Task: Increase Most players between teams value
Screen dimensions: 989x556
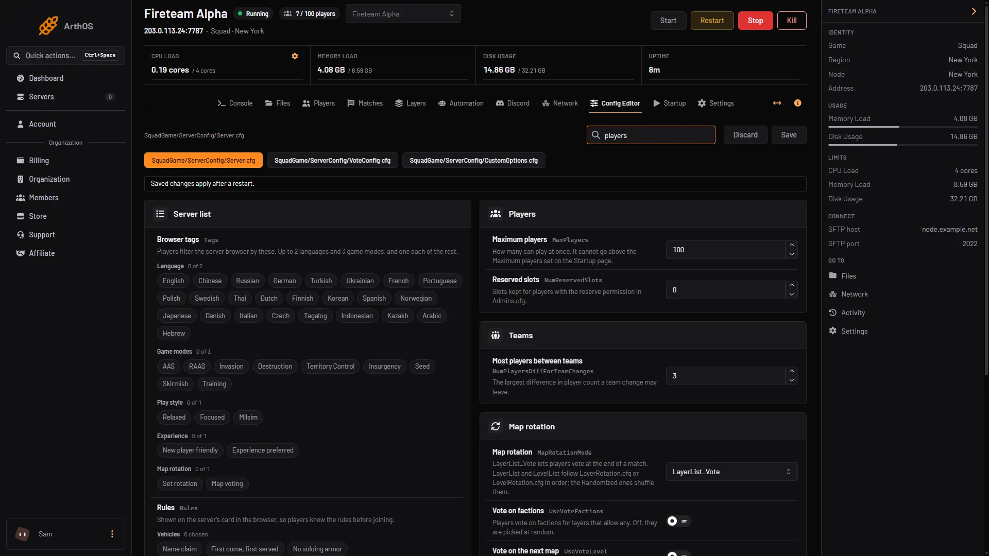Action: 792,371
